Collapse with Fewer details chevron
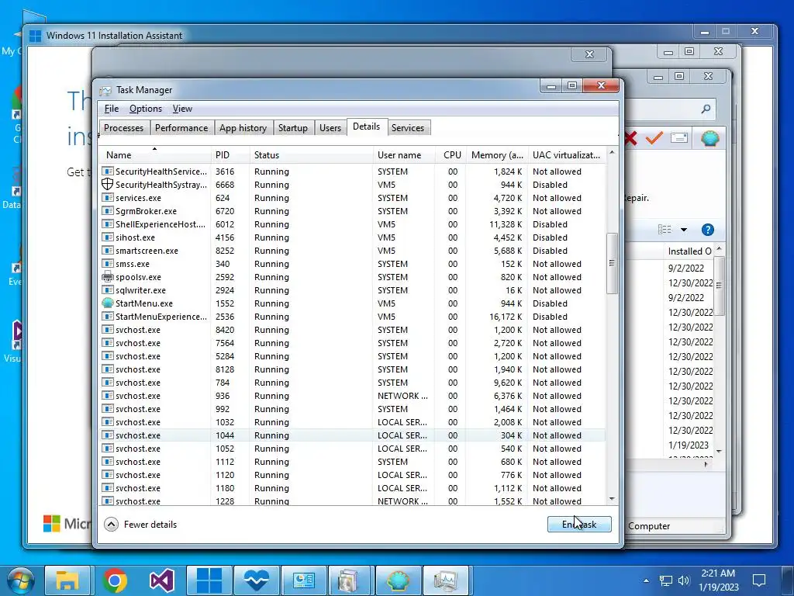This screenshot has width=794, height=596. pos(111,524)
